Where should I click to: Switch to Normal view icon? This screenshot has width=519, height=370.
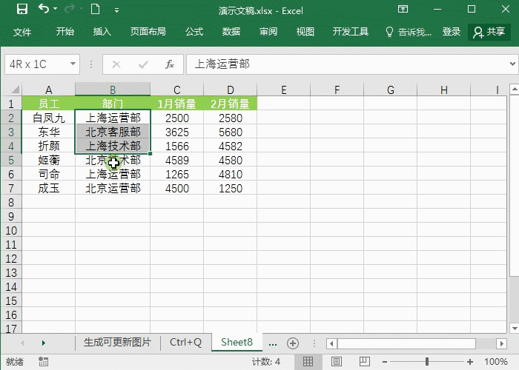308,361
